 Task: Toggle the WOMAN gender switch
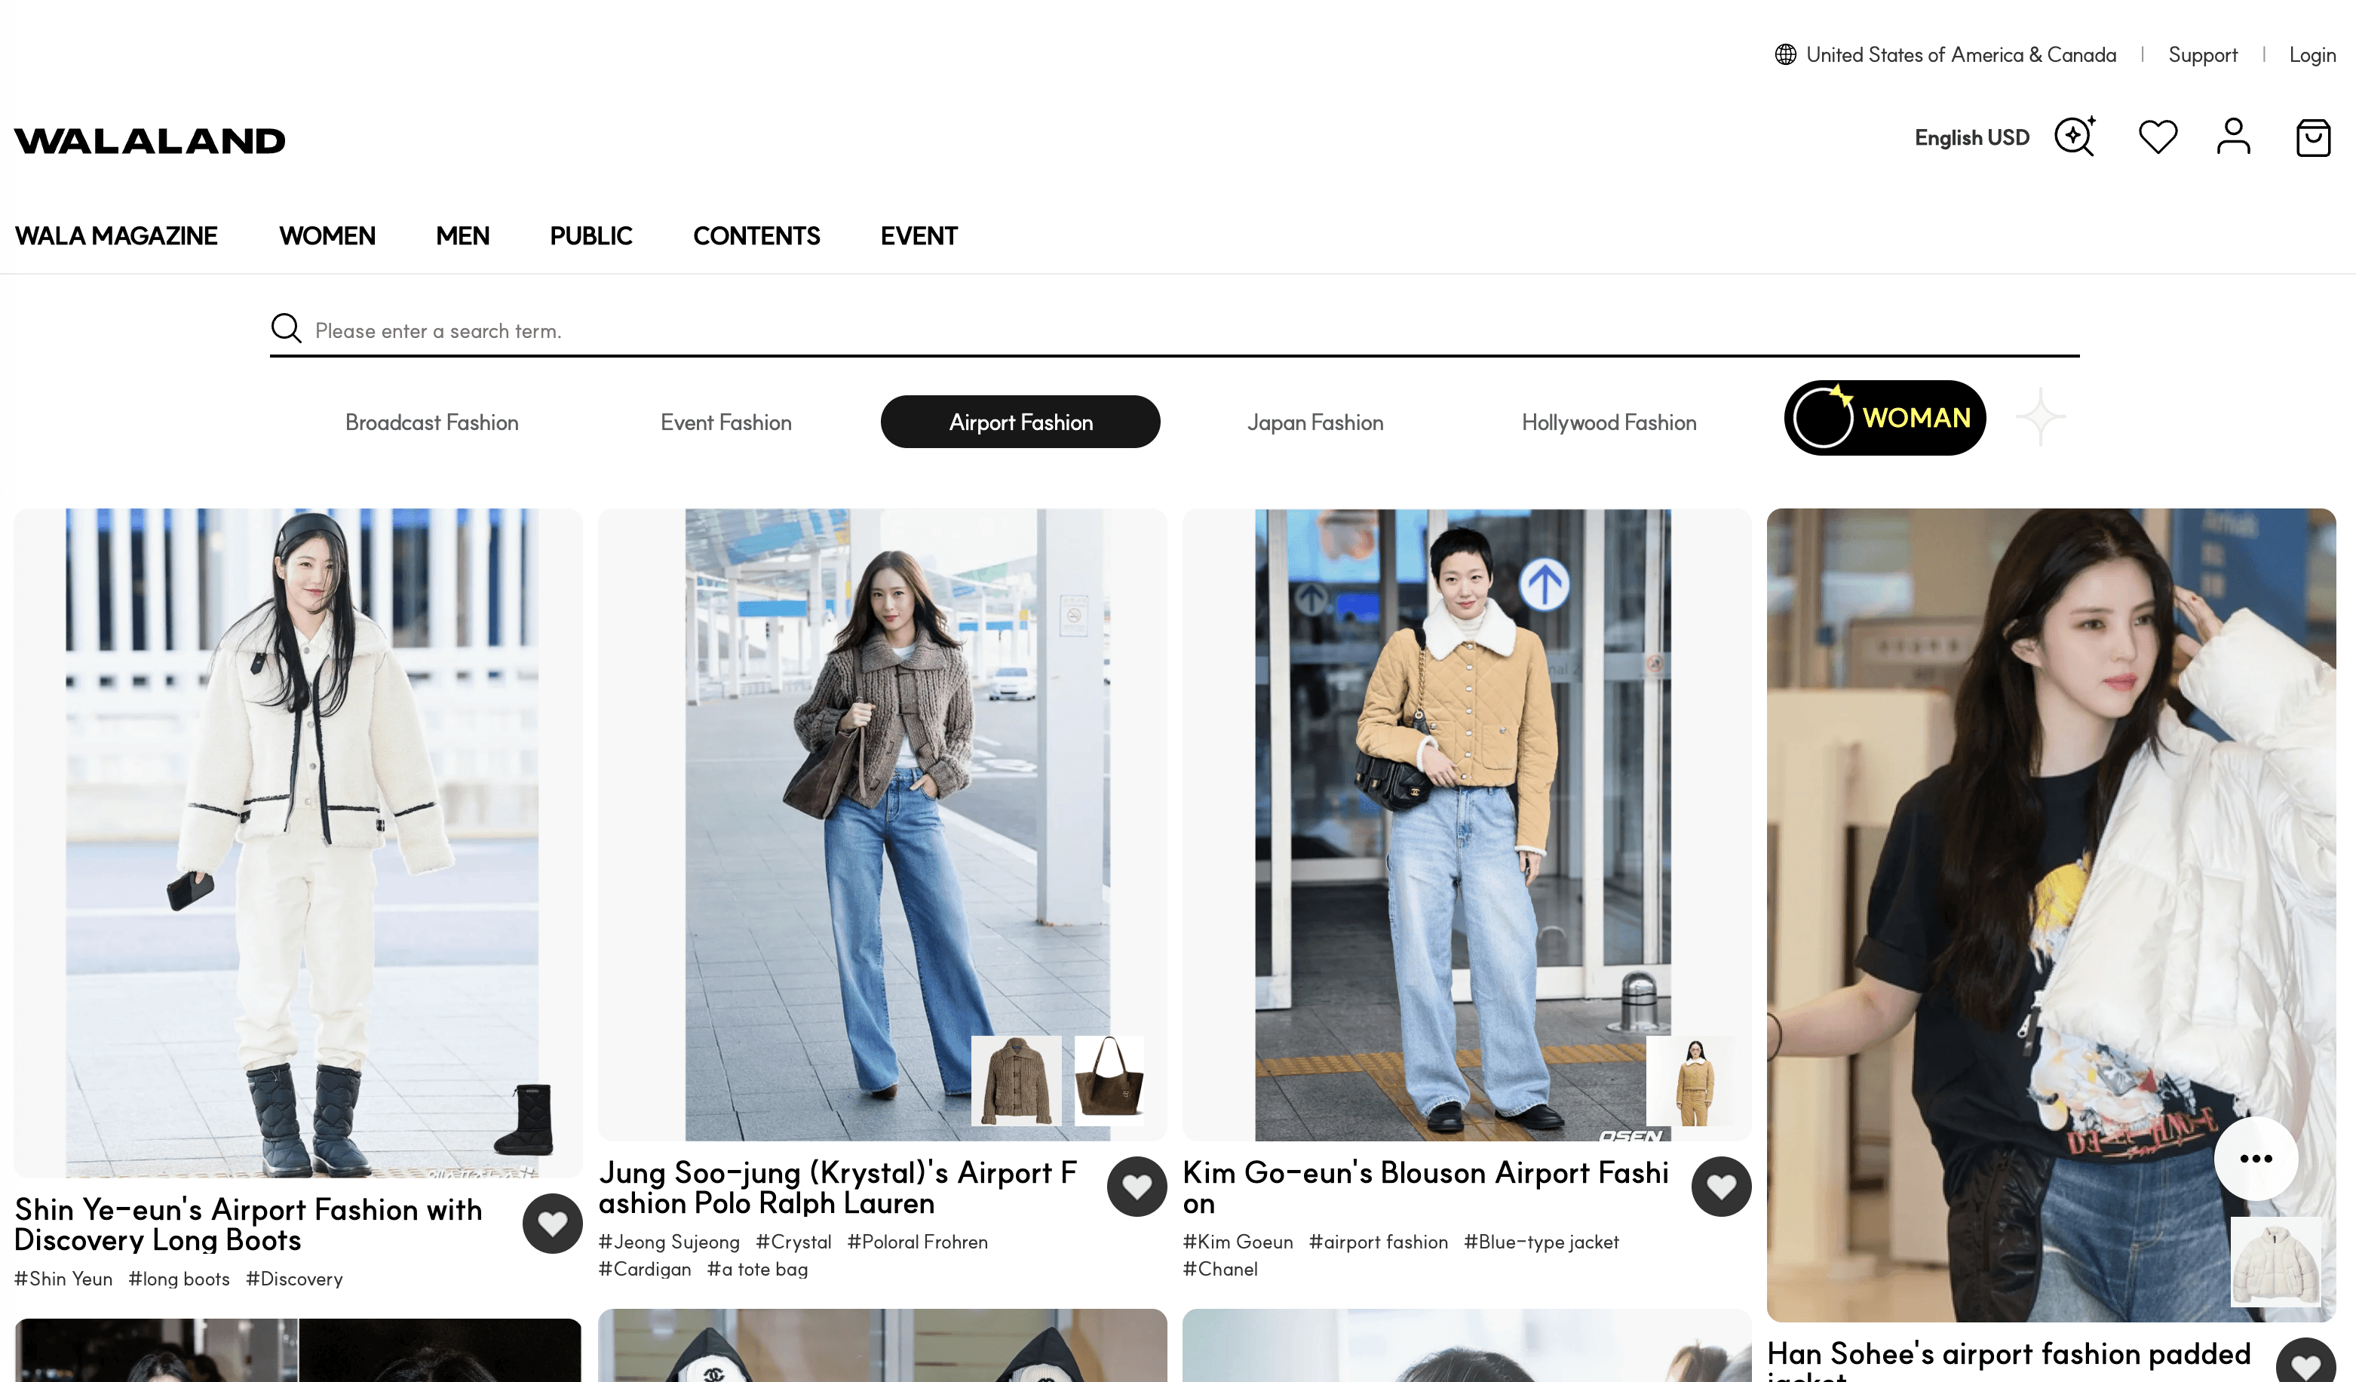(x=1884, y=418)
